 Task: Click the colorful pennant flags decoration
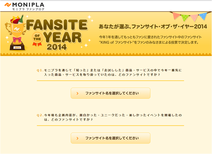(189, 16)
